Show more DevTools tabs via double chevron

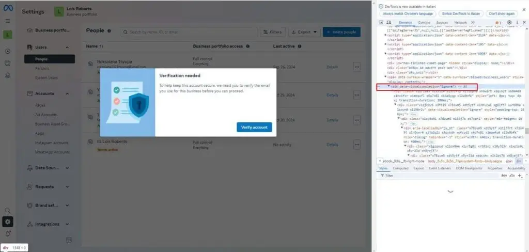click(x=473, y=23)
